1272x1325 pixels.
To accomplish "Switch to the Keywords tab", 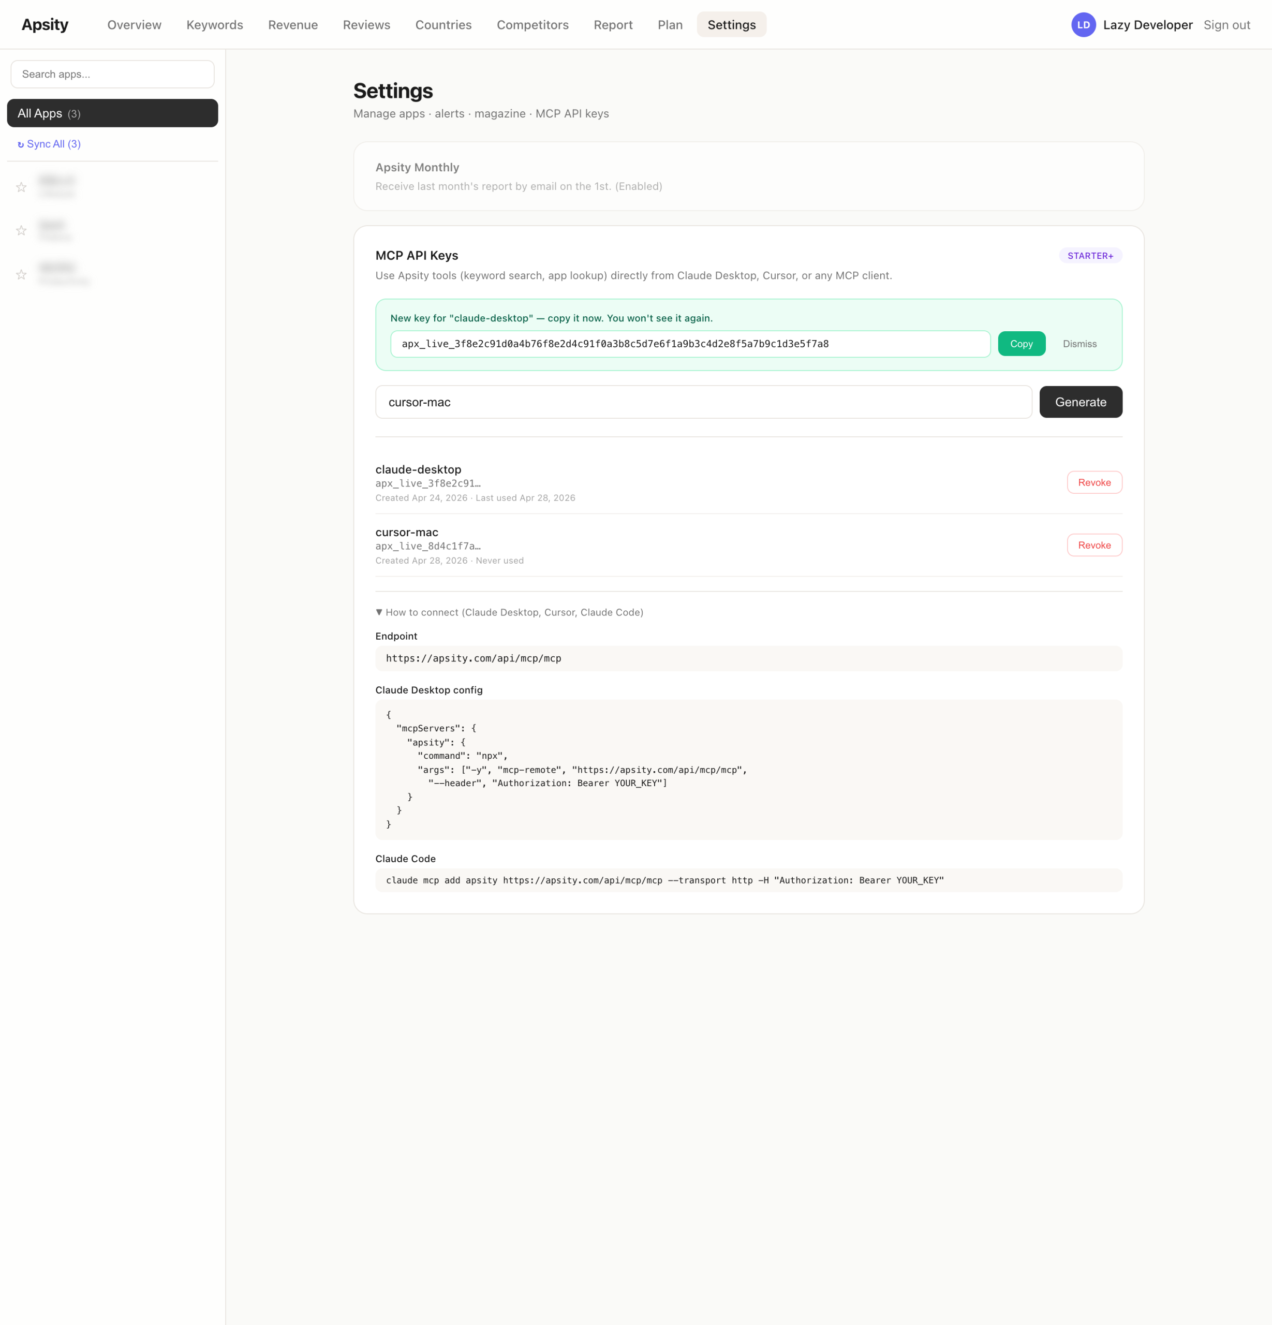I will (214, 24).
